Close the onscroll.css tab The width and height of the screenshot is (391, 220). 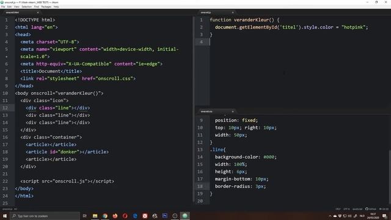[x=233, y=111]
